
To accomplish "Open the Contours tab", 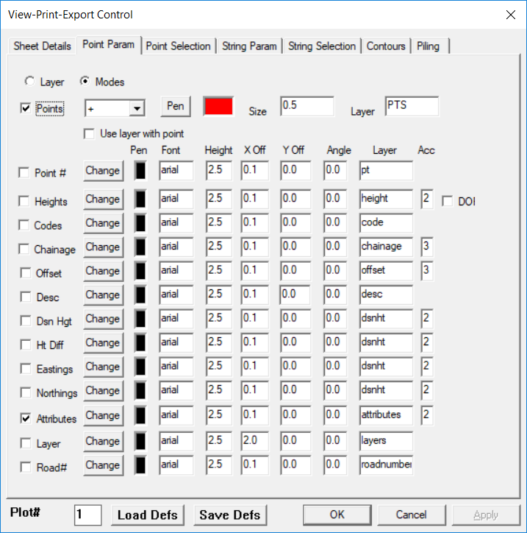I will pos(386,46).
